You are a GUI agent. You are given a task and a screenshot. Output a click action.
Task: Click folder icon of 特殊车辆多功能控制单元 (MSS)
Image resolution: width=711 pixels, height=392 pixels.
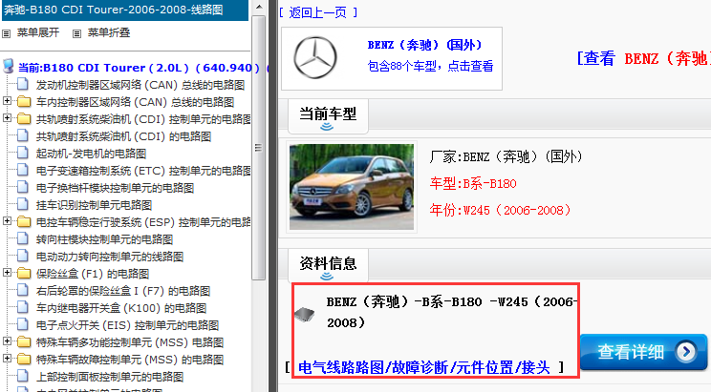coord(24,342)
